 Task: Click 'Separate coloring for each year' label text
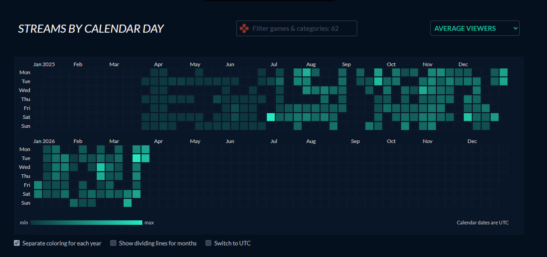[62, 243]
